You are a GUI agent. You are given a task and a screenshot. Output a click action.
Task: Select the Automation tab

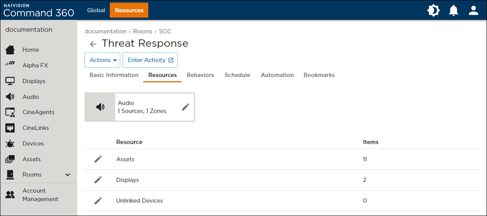point(277,75)
